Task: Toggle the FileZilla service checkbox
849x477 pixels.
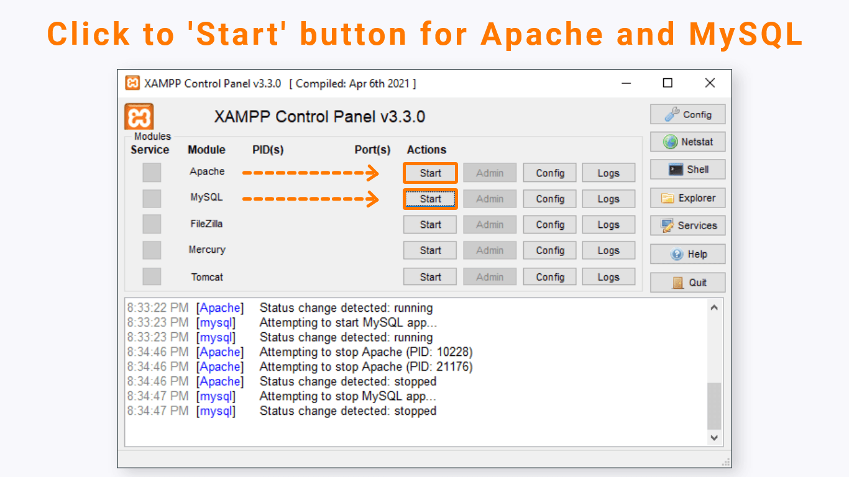Action: [152, 224]
